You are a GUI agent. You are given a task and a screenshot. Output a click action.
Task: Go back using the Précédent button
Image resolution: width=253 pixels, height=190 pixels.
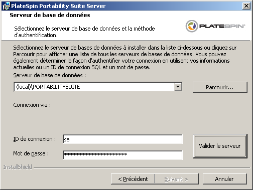pos(133,179)
